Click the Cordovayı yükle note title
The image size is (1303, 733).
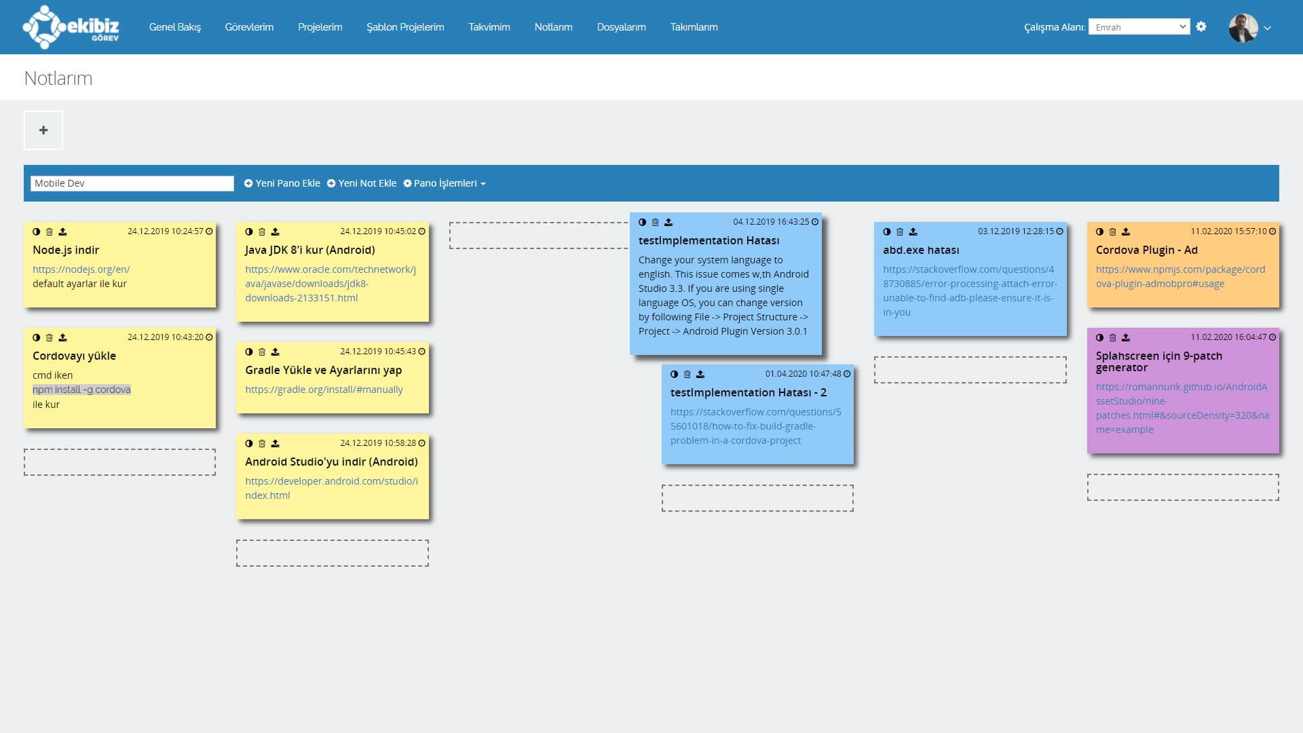click(x=74, y=356)
